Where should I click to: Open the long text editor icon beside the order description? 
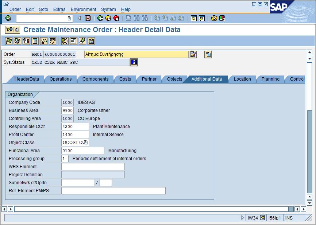[193, 54]
